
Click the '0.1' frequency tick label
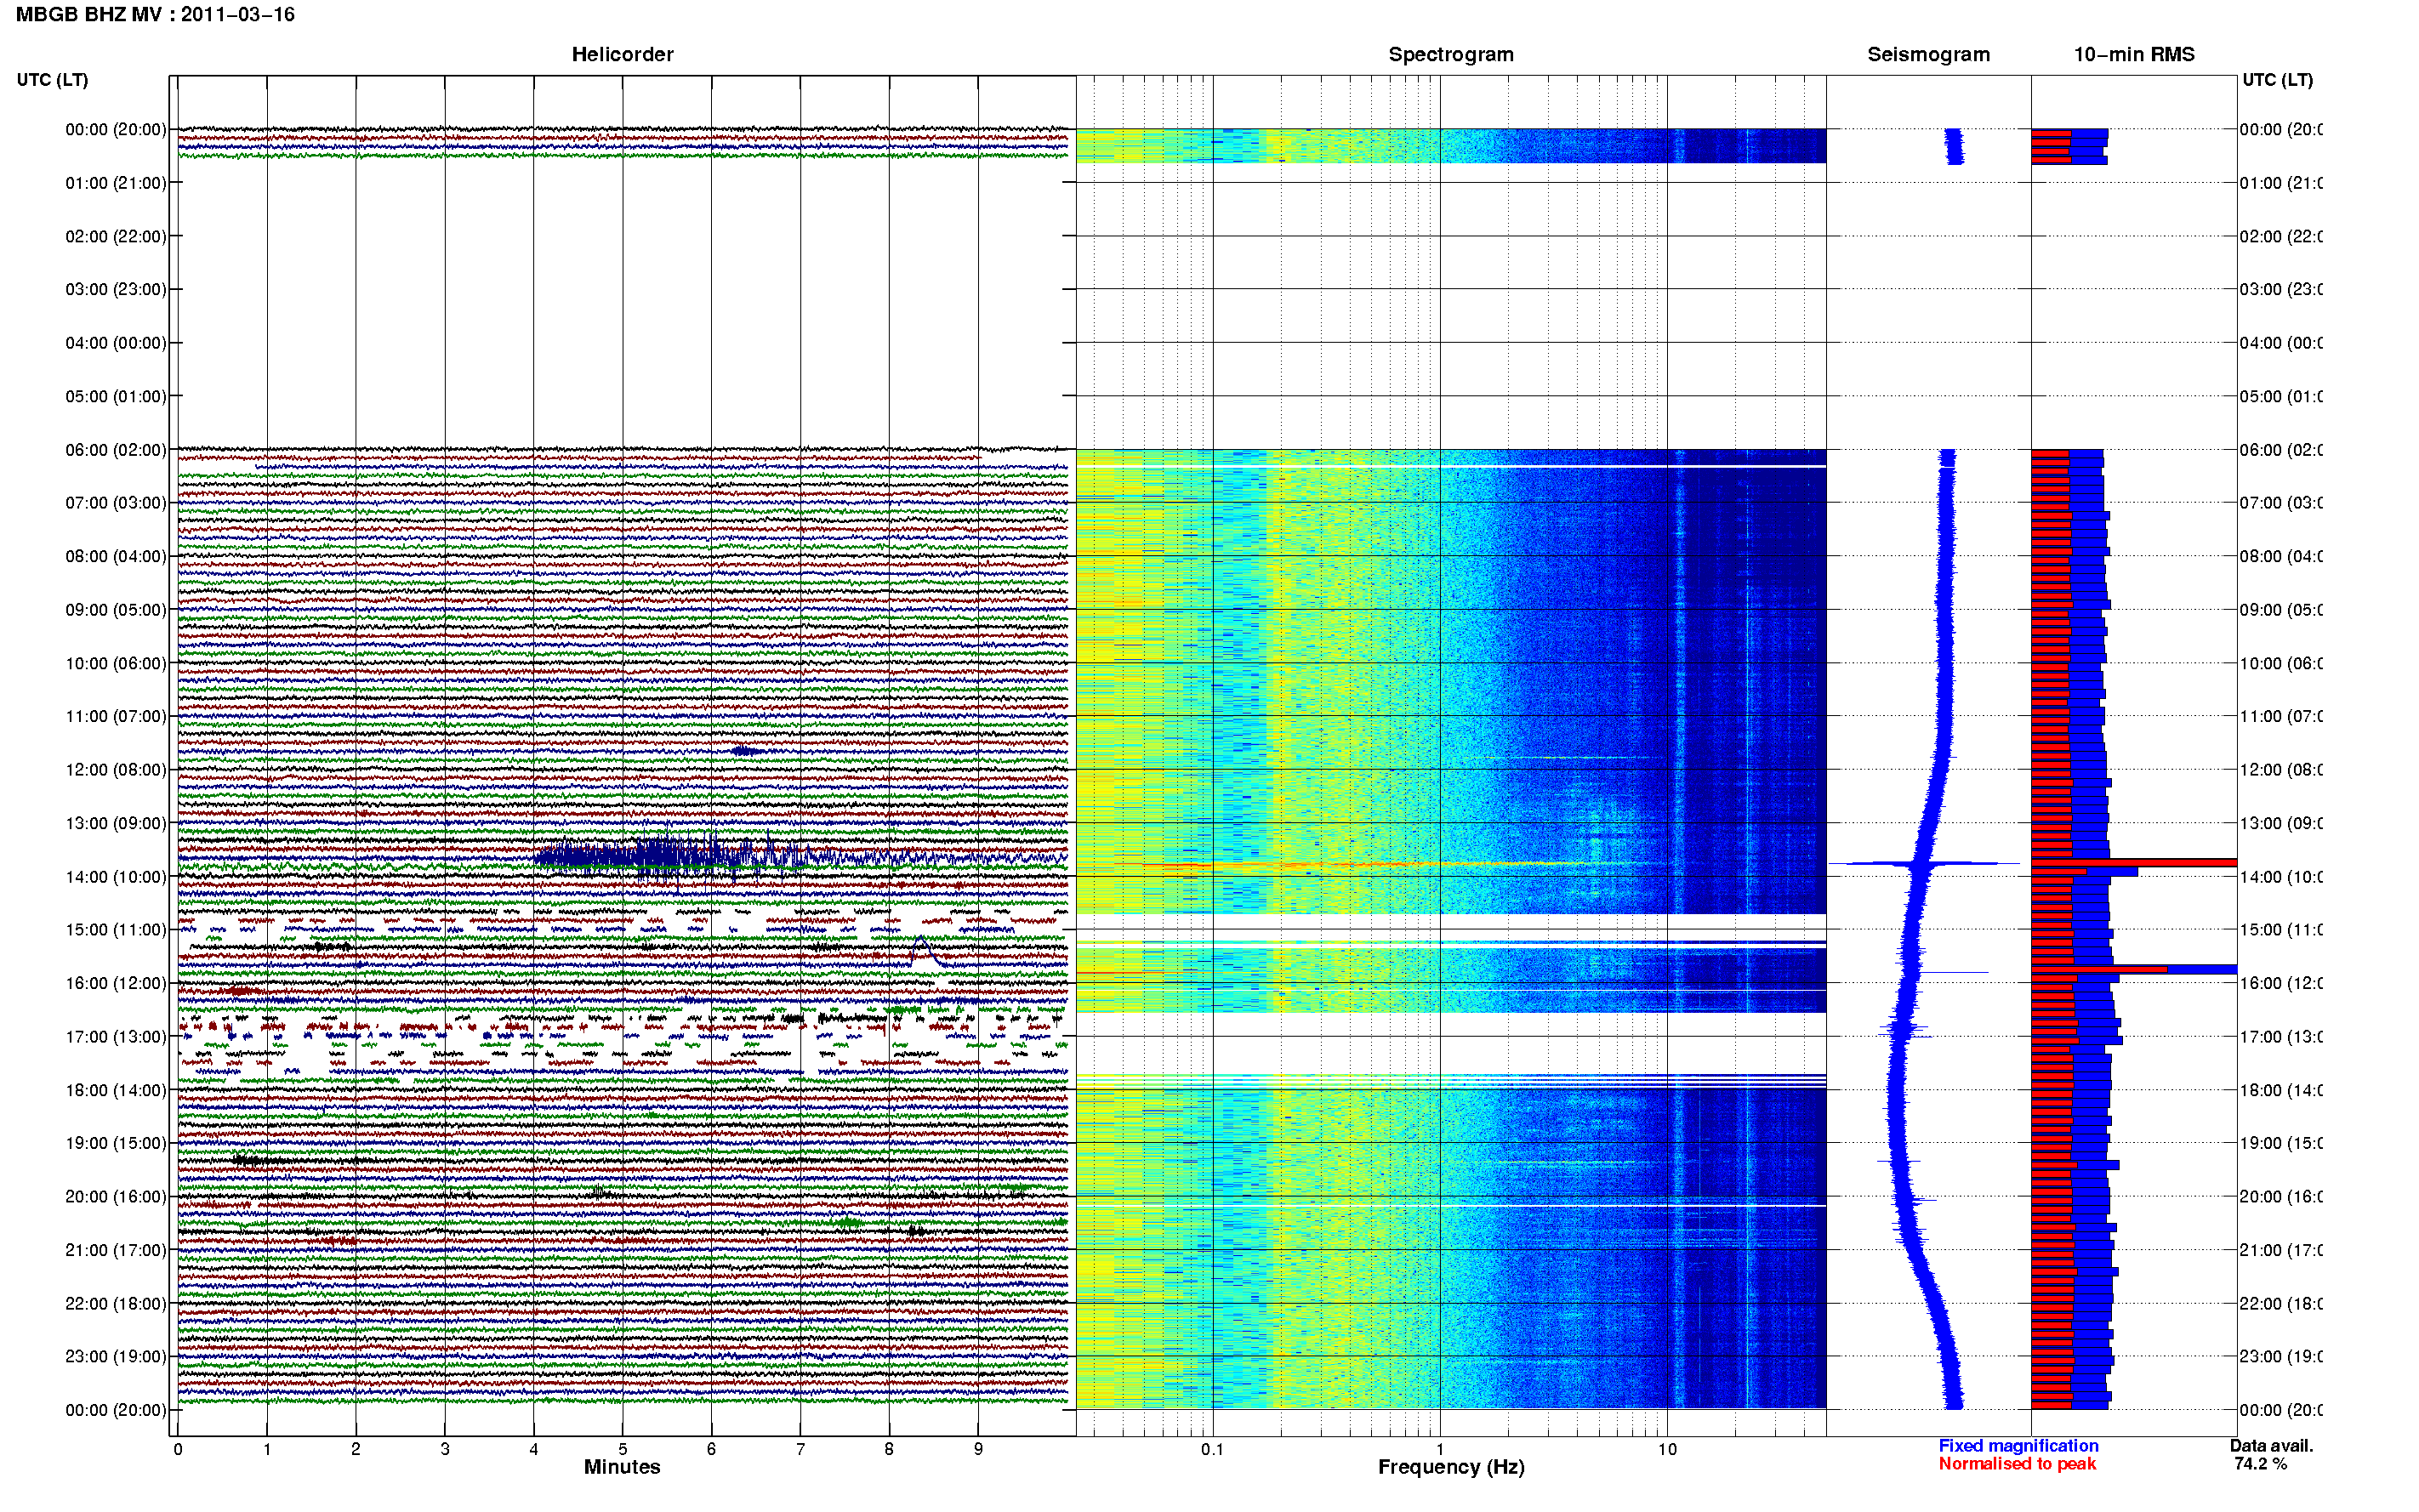point(1212,1449)
